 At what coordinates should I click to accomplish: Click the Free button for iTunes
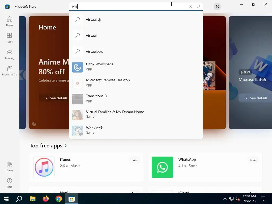pyautogui.click(x=134, y=160)
